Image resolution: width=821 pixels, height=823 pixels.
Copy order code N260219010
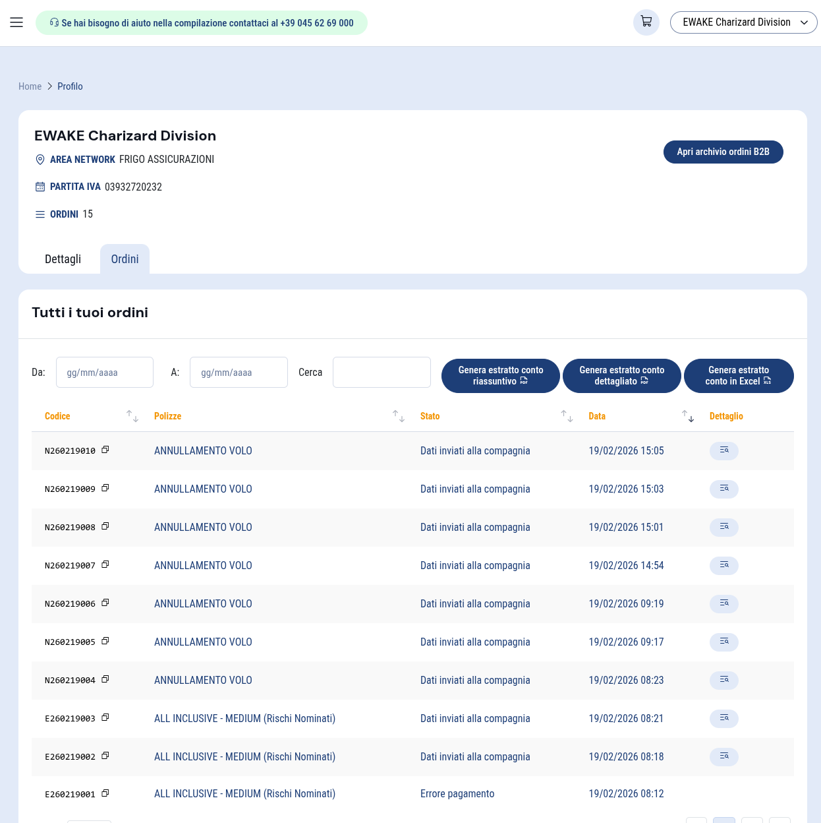click(105, 450)
